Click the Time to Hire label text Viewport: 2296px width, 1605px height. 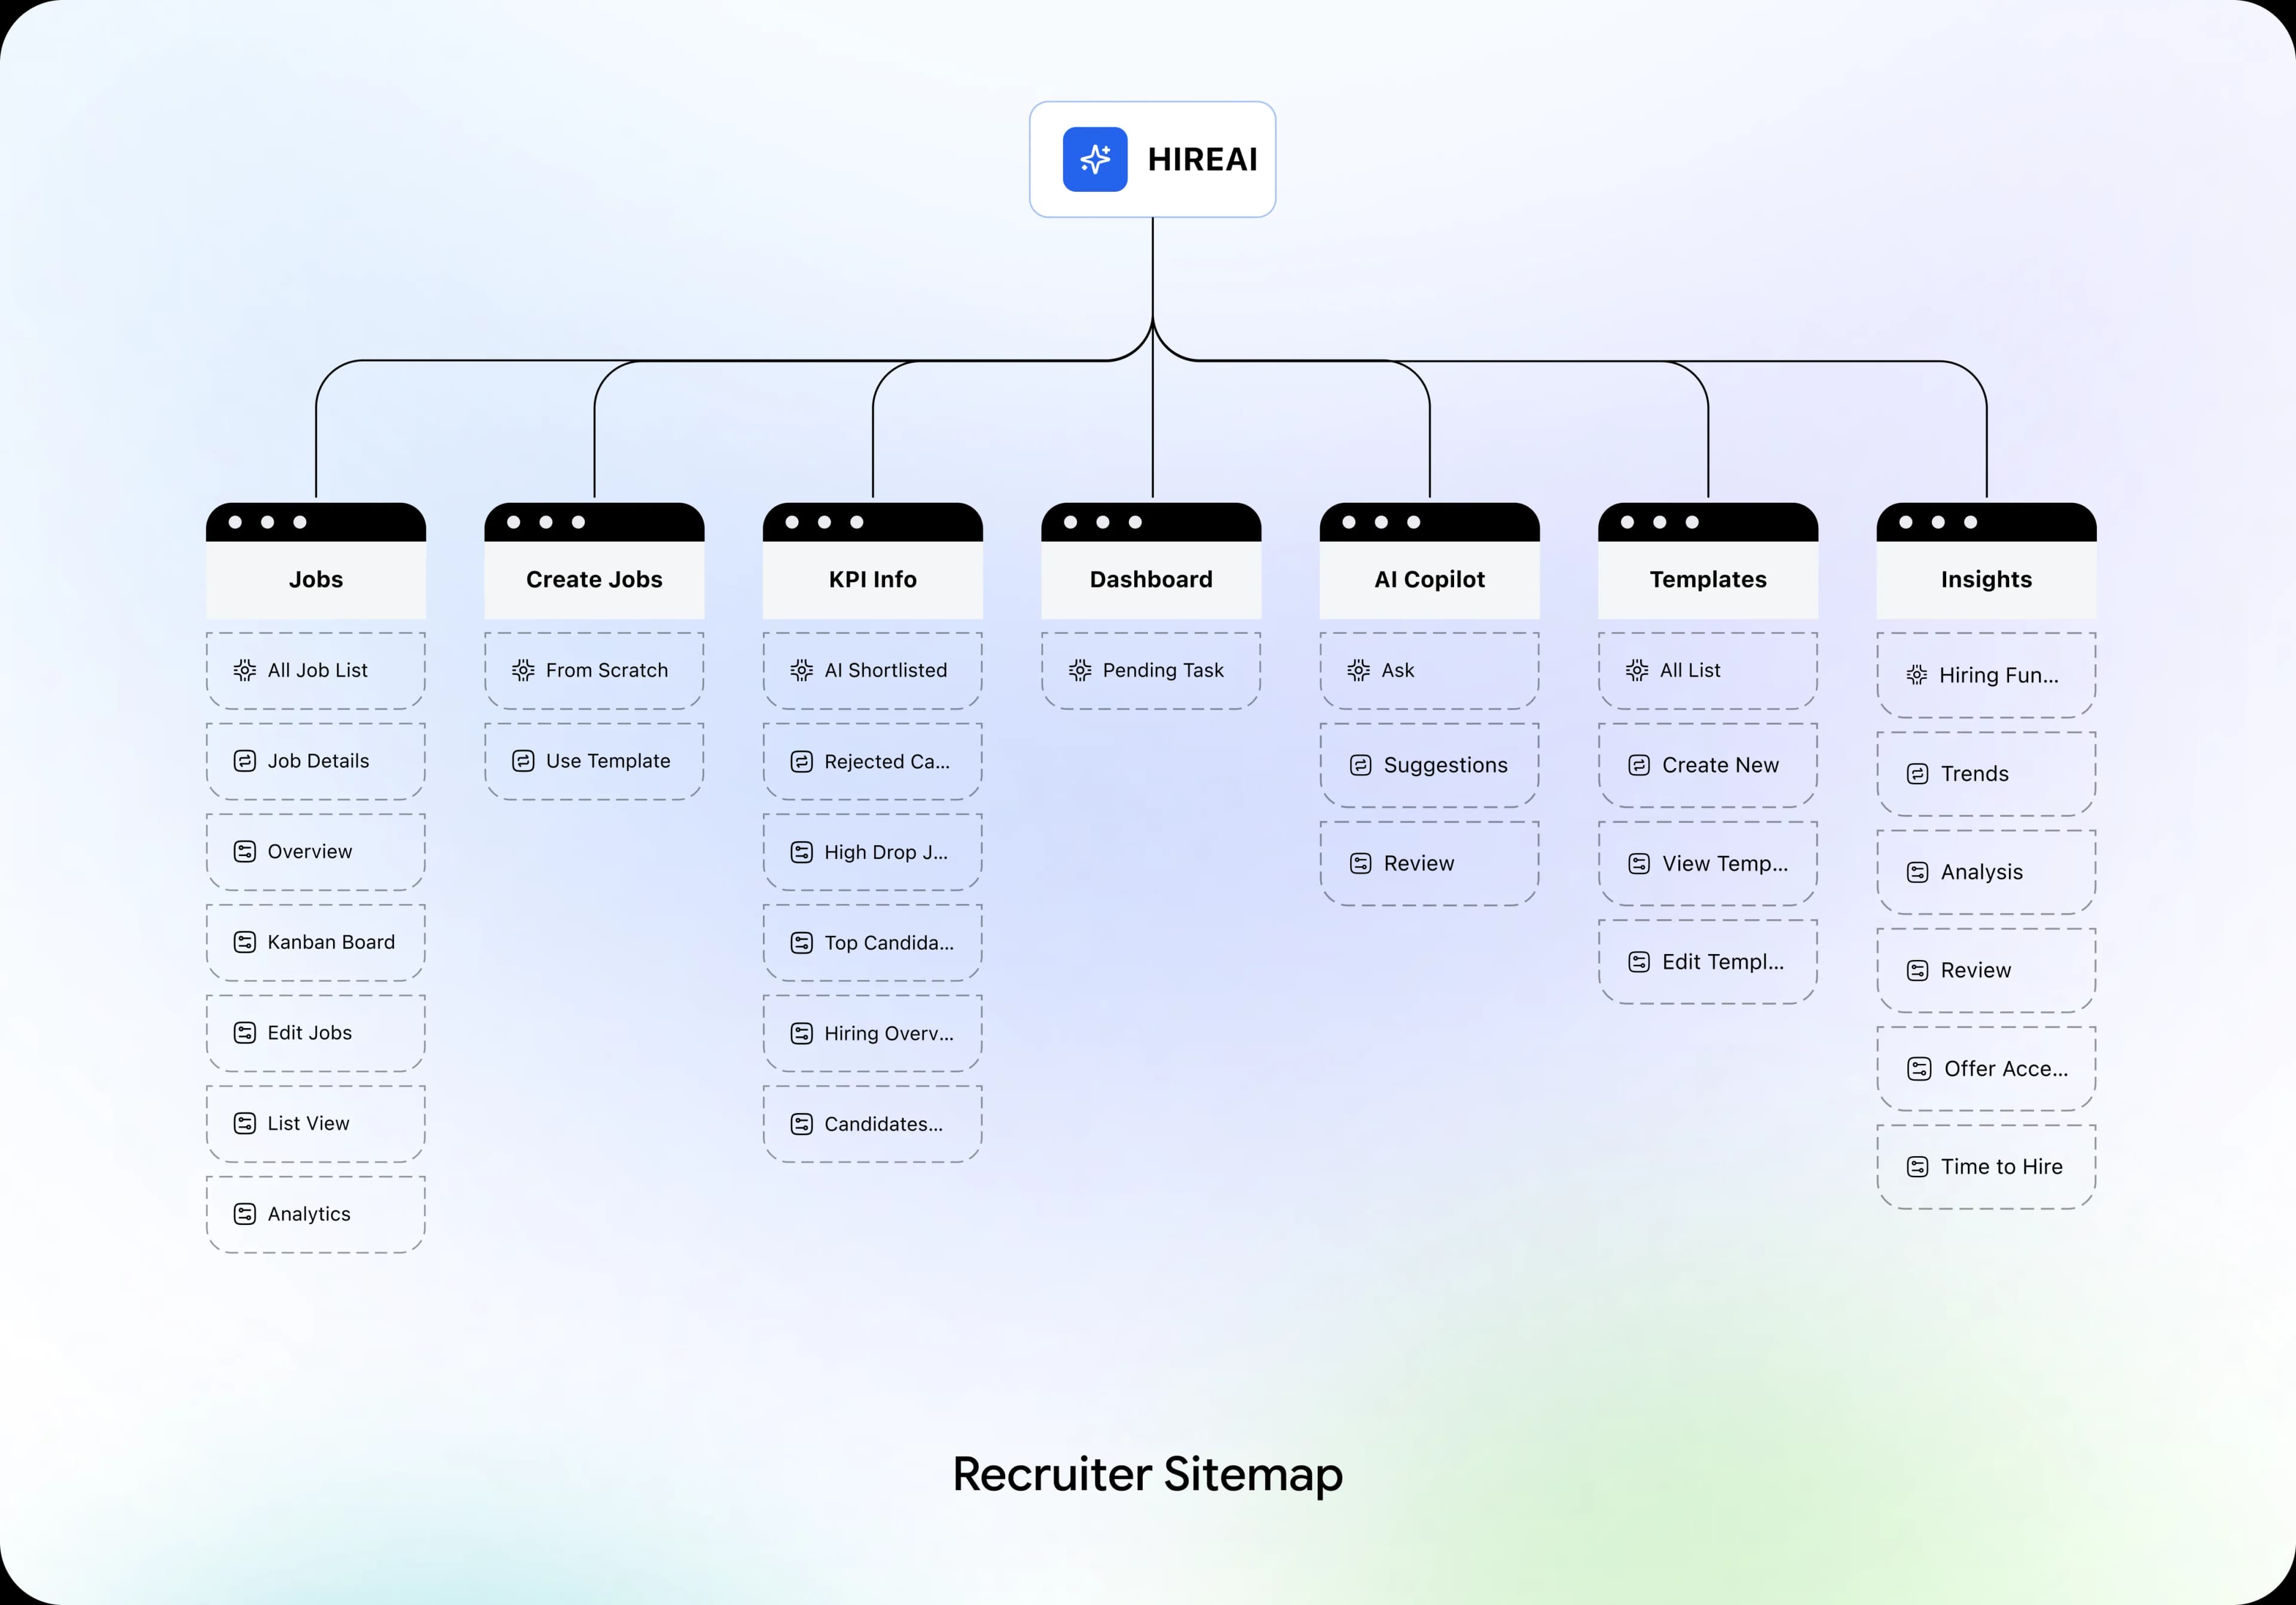pyautogui.click(x=2002, y=1167)
